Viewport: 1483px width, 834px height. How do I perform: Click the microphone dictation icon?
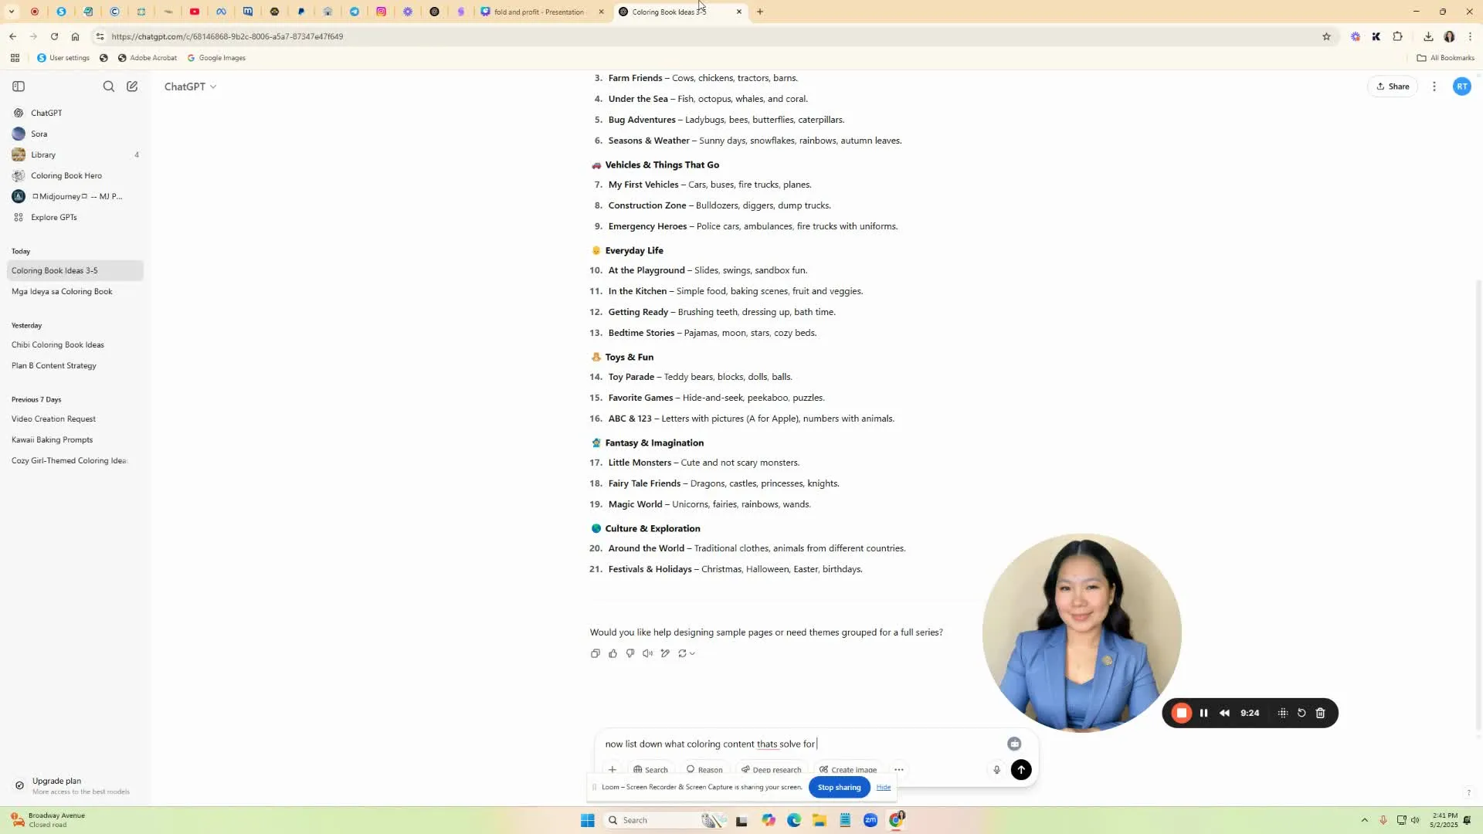(x=996, y=769)
